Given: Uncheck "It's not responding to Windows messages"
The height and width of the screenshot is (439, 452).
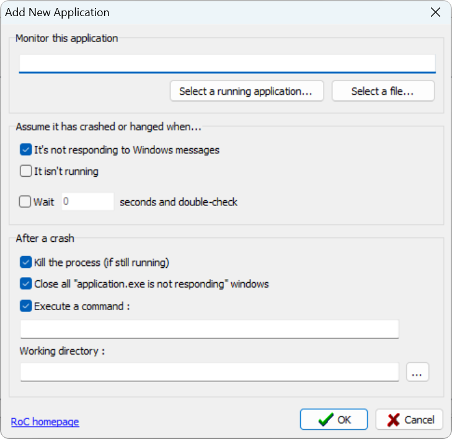Looking at the screenshot, I should [26, 149].
